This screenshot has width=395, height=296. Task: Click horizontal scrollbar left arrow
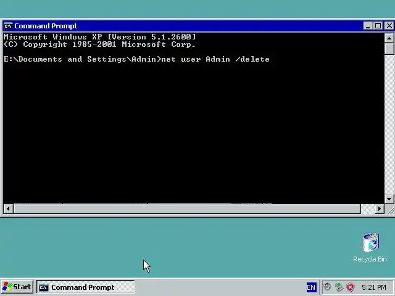8,208
